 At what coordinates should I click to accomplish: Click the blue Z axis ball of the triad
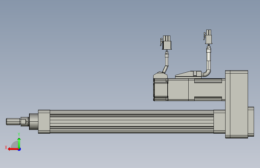(x=19, y=149)
